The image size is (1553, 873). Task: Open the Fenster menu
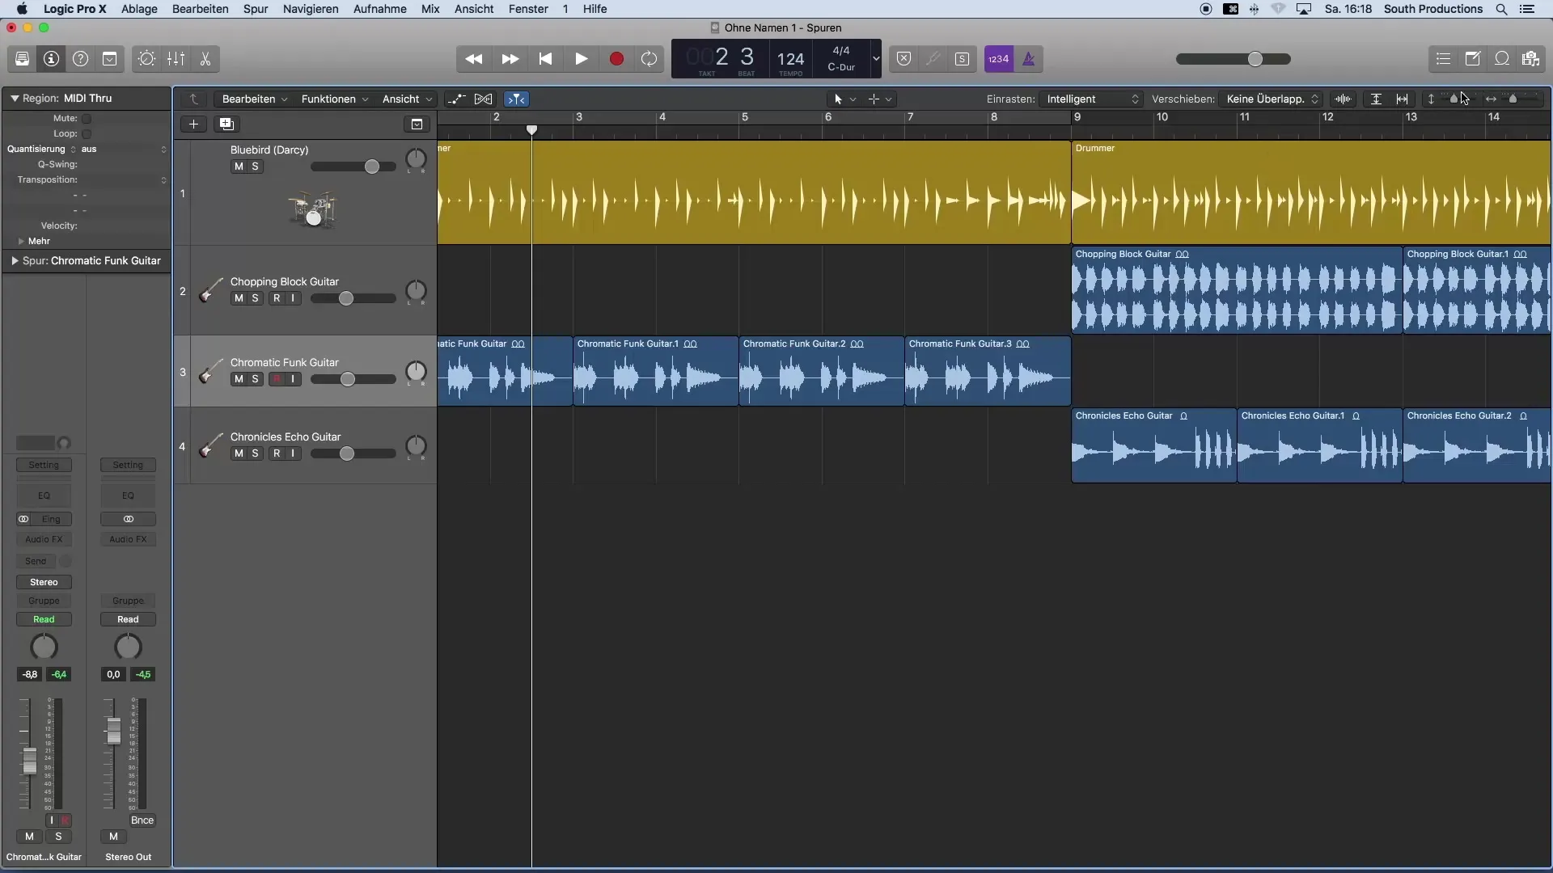528,9
